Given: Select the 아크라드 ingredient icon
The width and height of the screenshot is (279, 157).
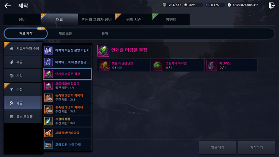Looking at the screenshot, I should point(212,65).
